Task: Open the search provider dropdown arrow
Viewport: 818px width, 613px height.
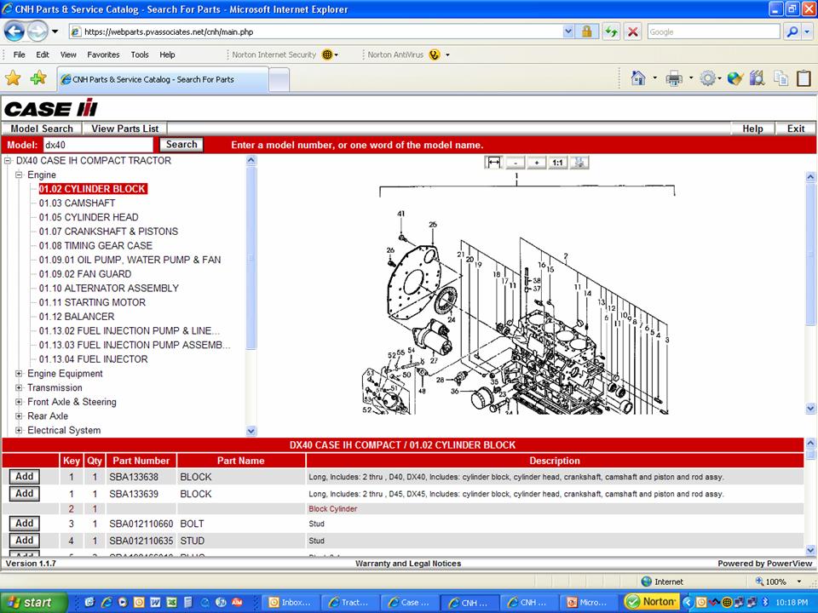Action: [x=807, y=32]
